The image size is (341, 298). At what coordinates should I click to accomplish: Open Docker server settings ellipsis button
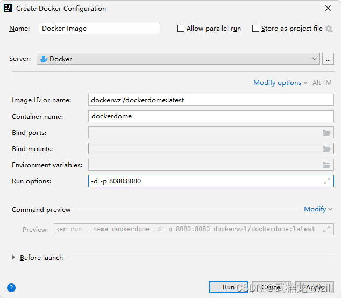point(328,59)
